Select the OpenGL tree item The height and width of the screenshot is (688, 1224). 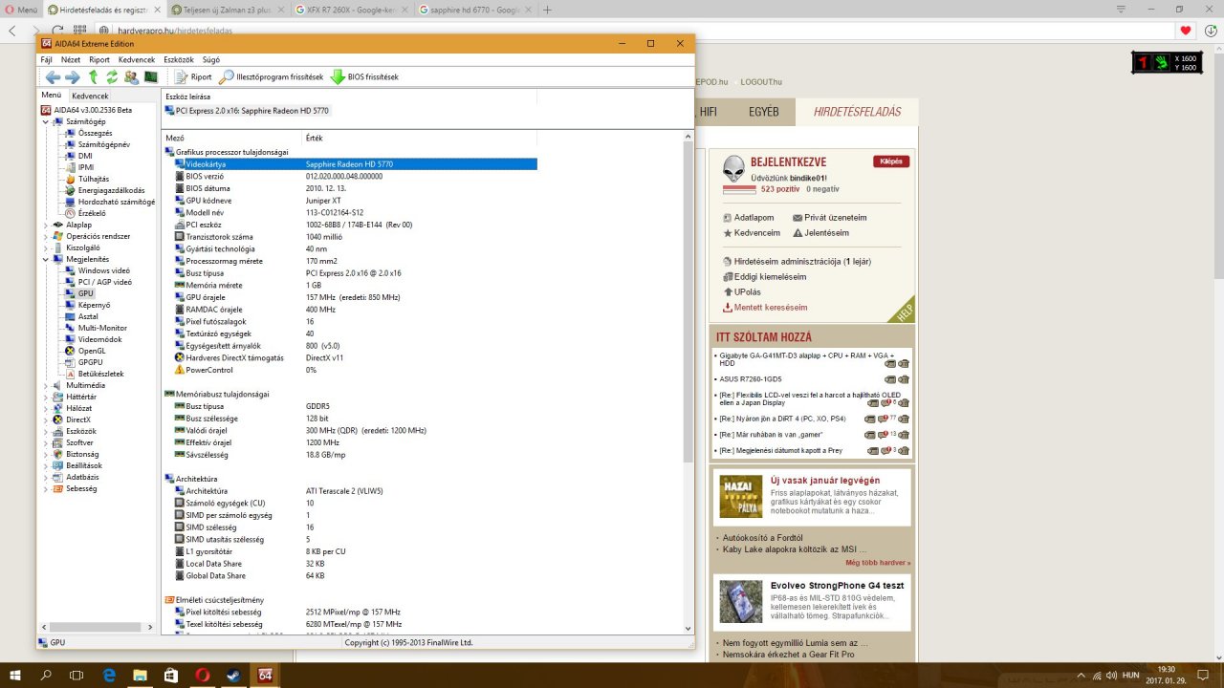click(x=91, y=351)
